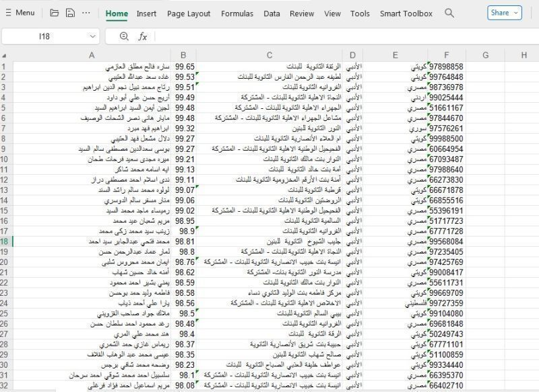Screen dimensions: 539x392
Task: Click the save file icon
Action: point(70,13)
